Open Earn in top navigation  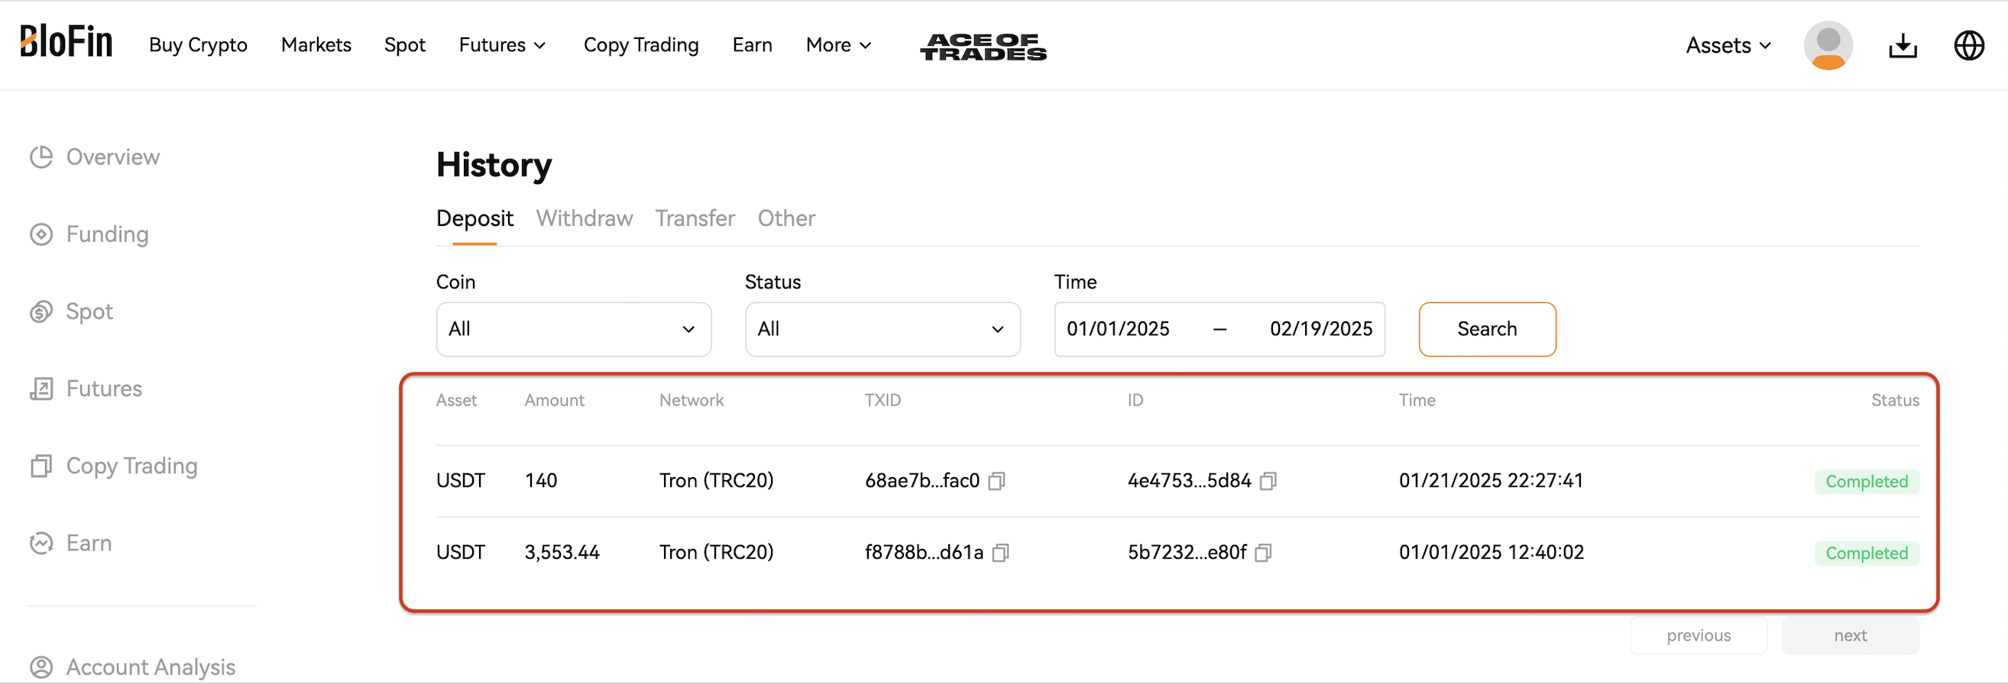click(x=751, y=45)
